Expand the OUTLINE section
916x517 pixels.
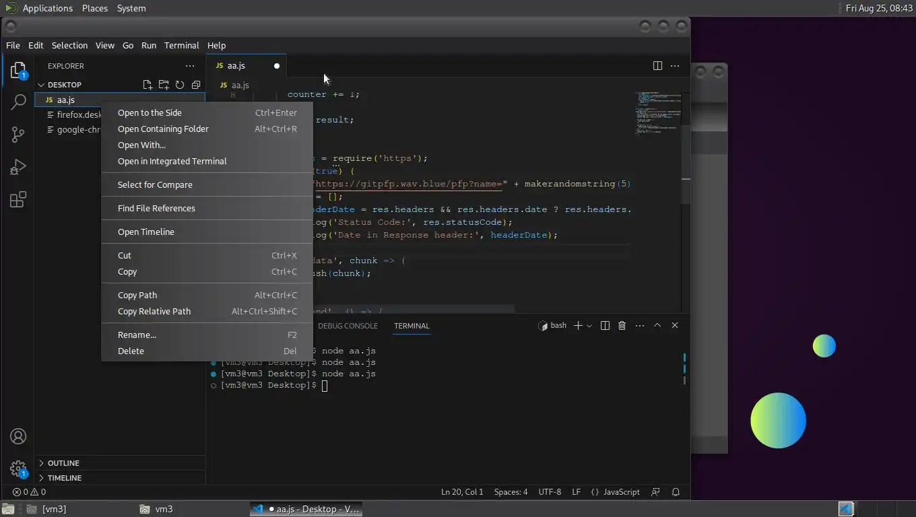point(63,463)
